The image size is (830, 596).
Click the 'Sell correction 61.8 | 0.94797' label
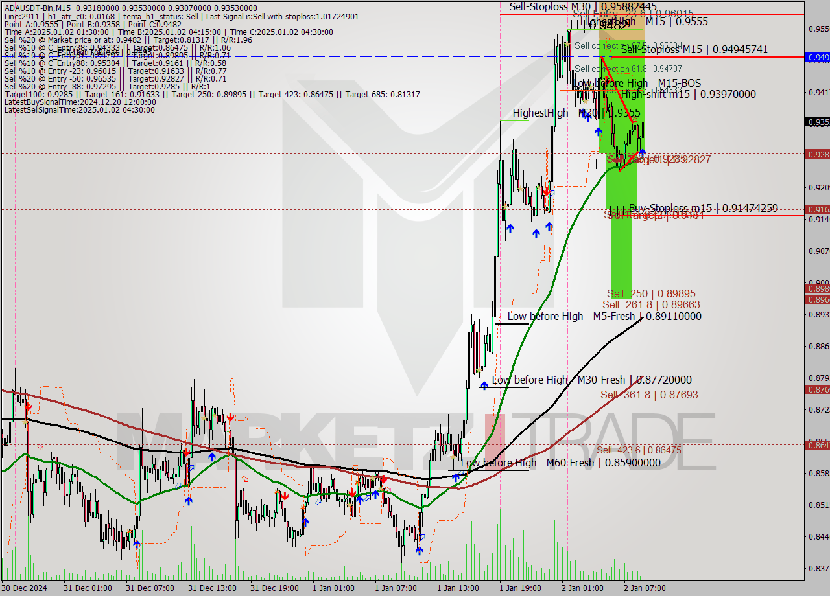627,69
